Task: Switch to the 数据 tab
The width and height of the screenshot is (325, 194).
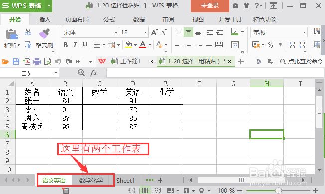Action: pos(139,20)
